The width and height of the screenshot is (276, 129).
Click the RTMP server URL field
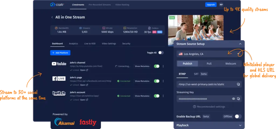[x=209, y=84]
